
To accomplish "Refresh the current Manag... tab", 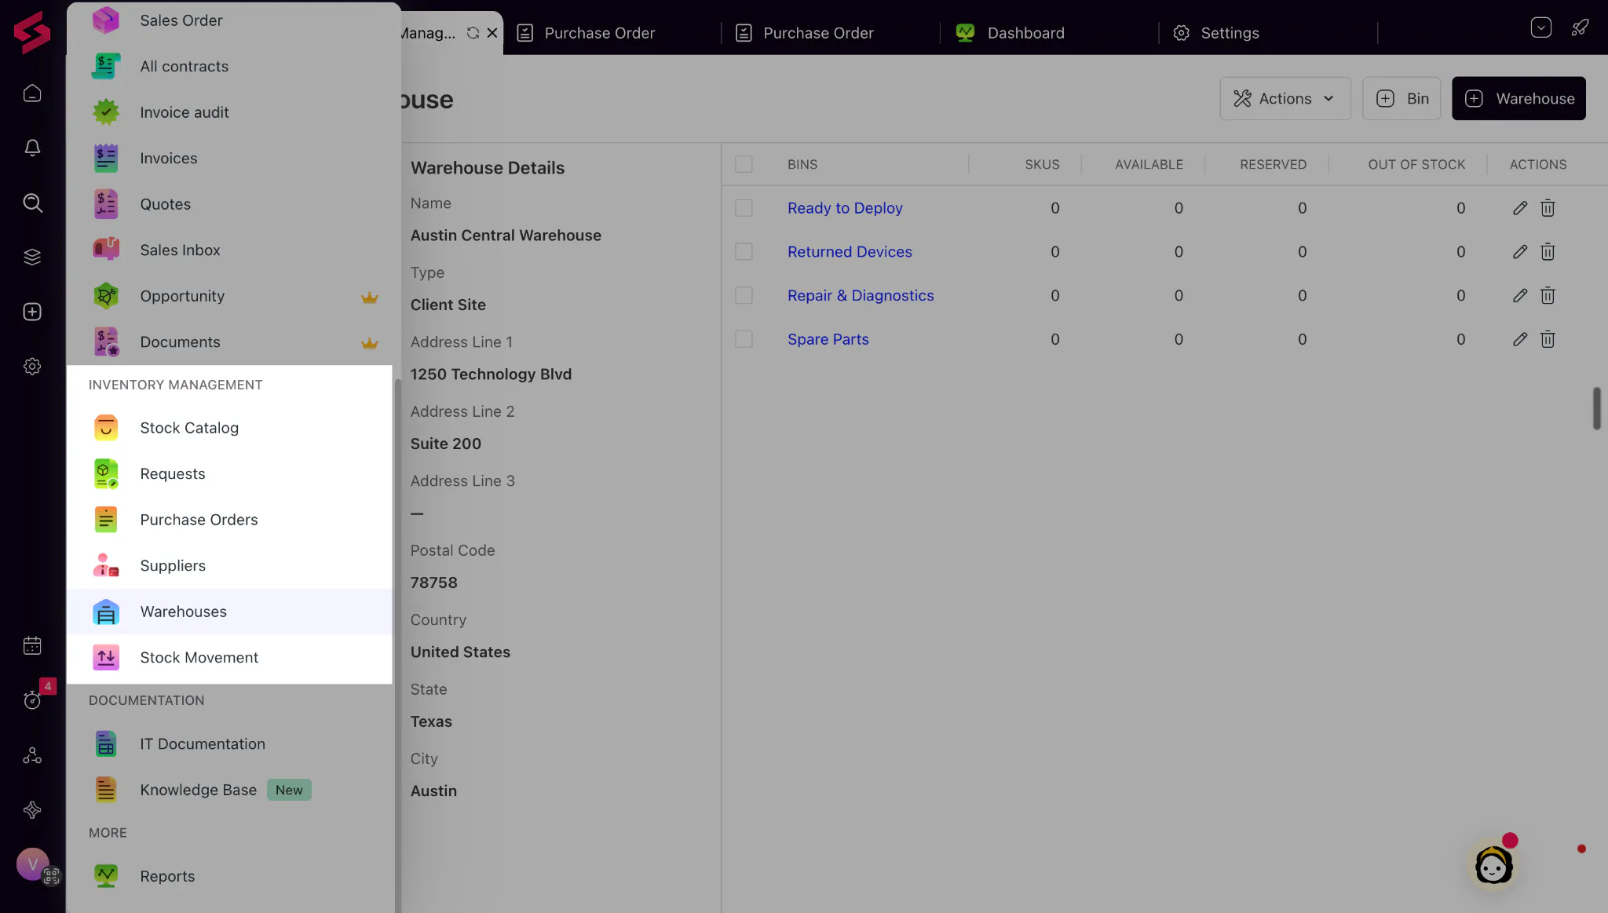I will click(473, 33).
